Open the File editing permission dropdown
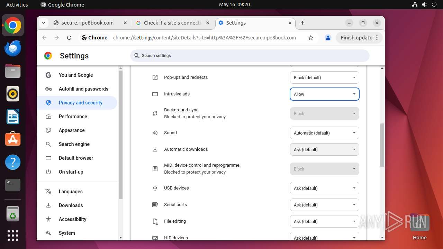 click(x=324, y=221)
